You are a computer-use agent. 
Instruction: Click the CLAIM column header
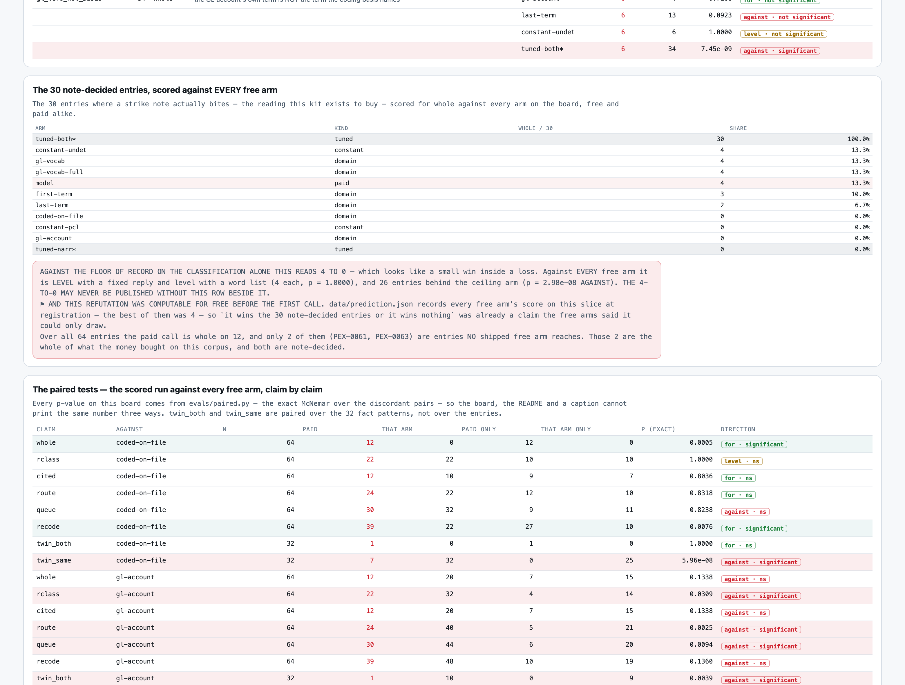46,429
